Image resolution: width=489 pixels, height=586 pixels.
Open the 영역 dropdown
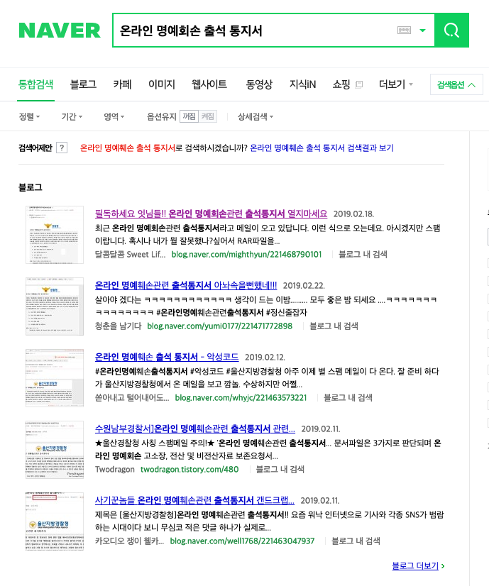coord(114,116)
